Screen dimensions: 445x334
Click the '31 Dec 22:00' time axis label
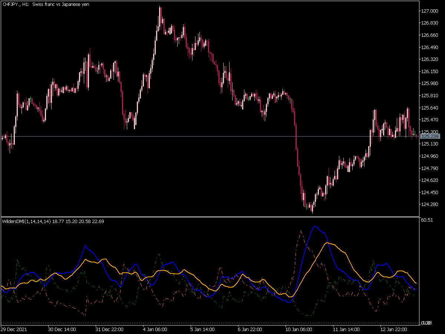109,330
